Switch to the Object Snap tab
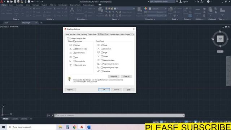231x130 pixels. (92, 34)
